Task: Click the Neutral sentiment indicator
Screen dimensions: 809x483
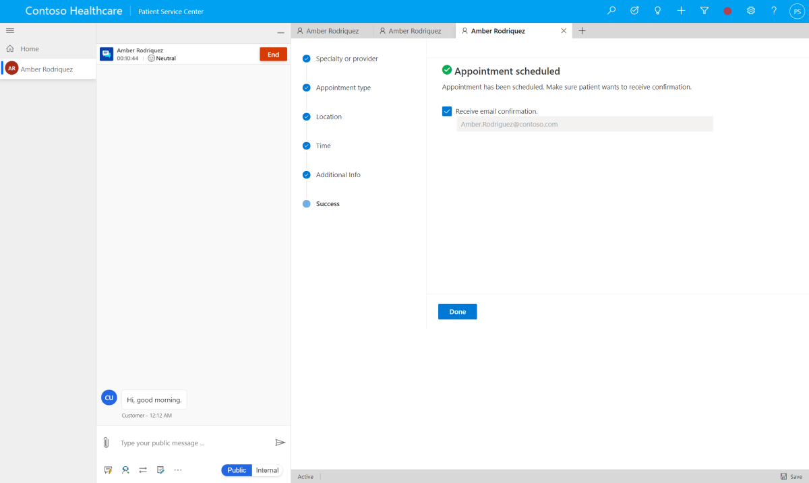Action: (162, 59)
